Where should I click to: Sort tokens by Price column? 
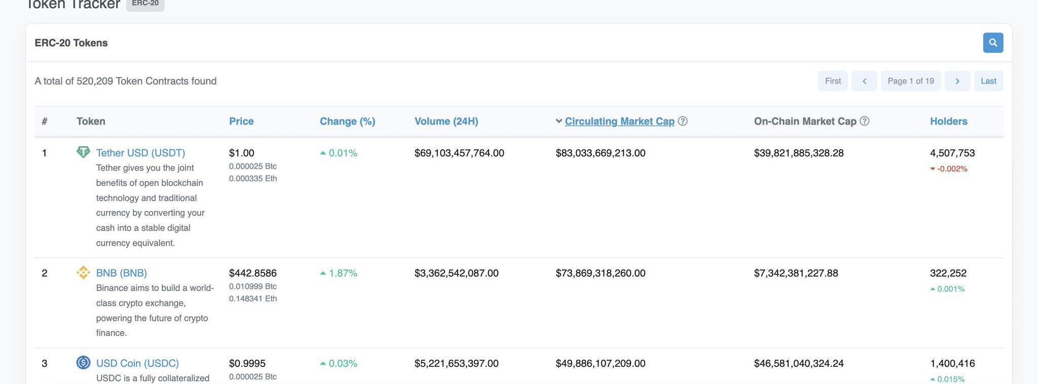[x=241, y=121]
